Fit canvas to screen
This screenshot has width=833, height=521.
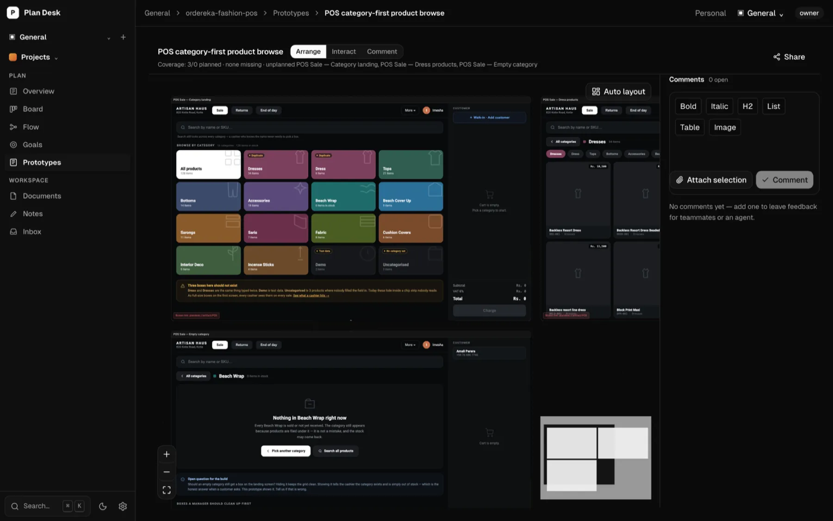[167, 490]
